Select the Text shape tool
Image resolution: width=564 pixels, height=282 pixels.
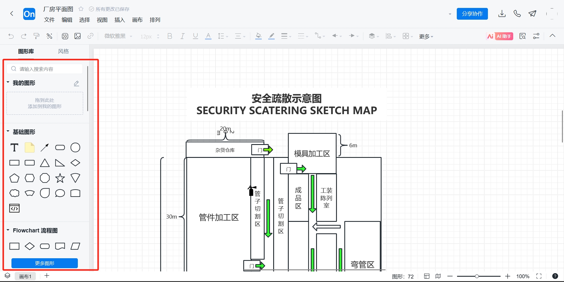click(14, 148)
